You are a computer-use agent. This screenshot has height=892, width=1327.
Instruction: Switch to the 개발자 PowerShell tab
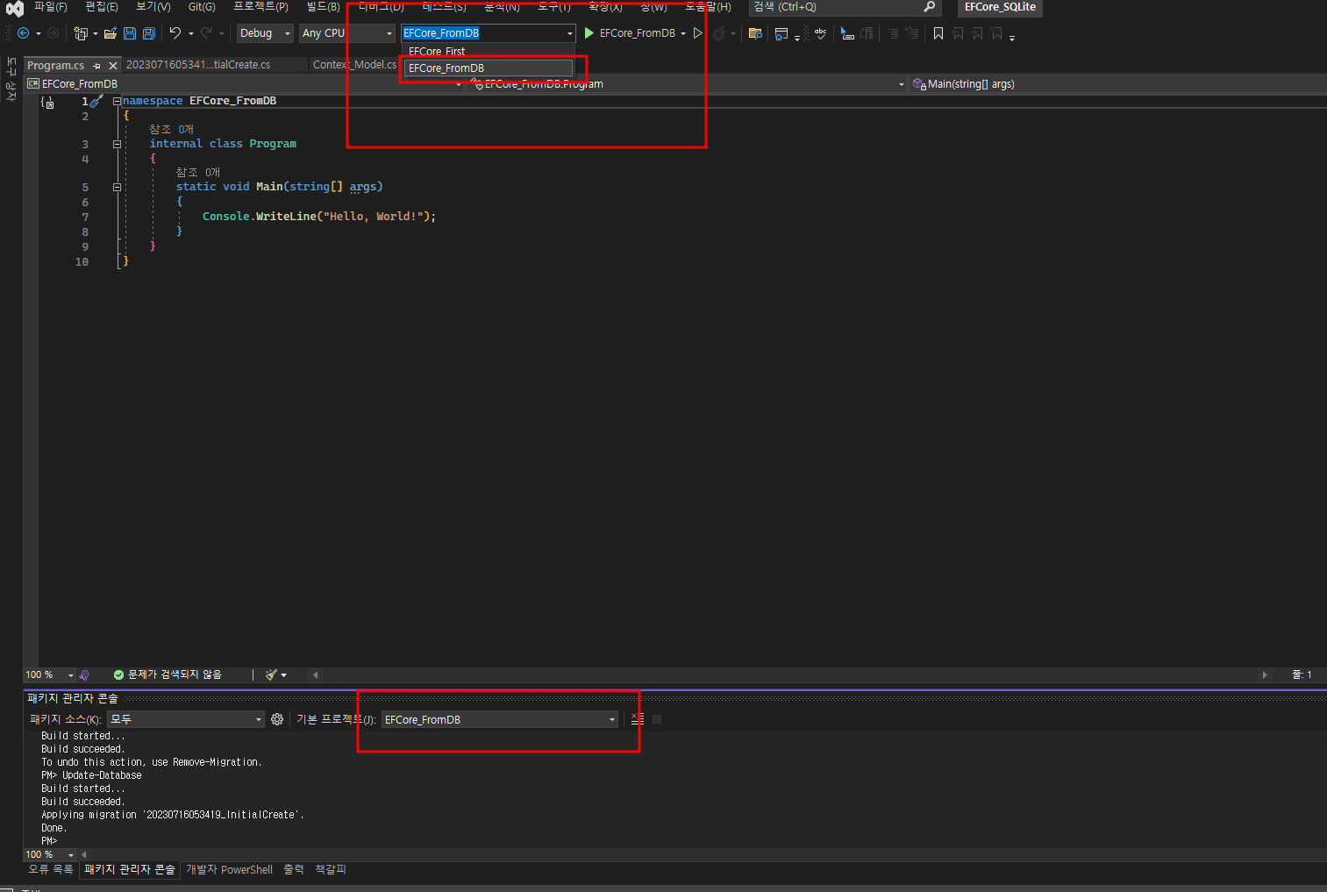click(x=230, y=870)
